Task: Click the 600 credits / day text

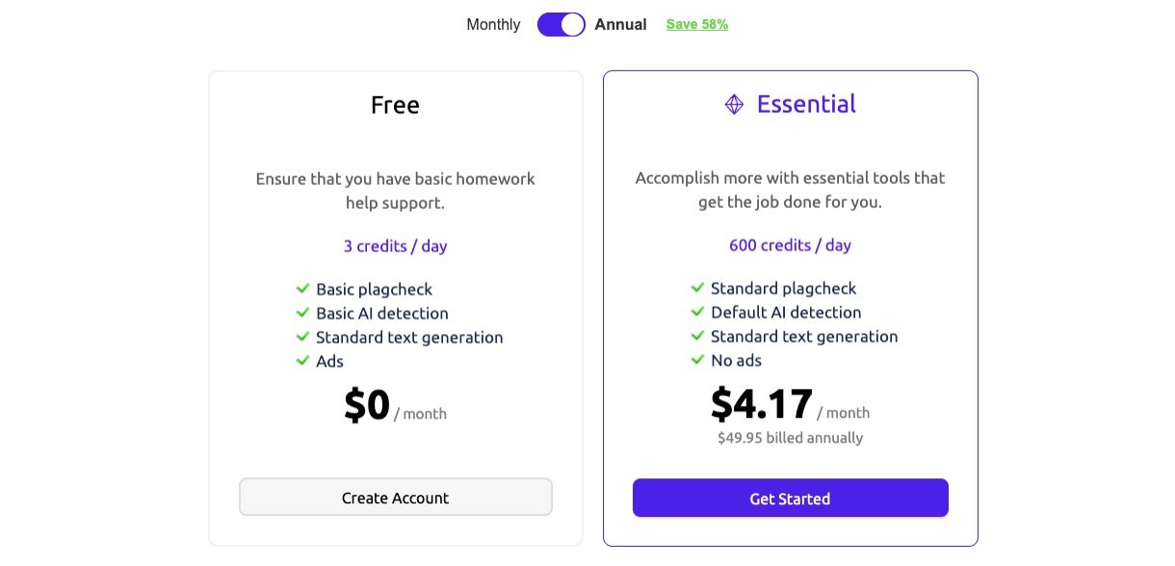Action: click(790, 245)
